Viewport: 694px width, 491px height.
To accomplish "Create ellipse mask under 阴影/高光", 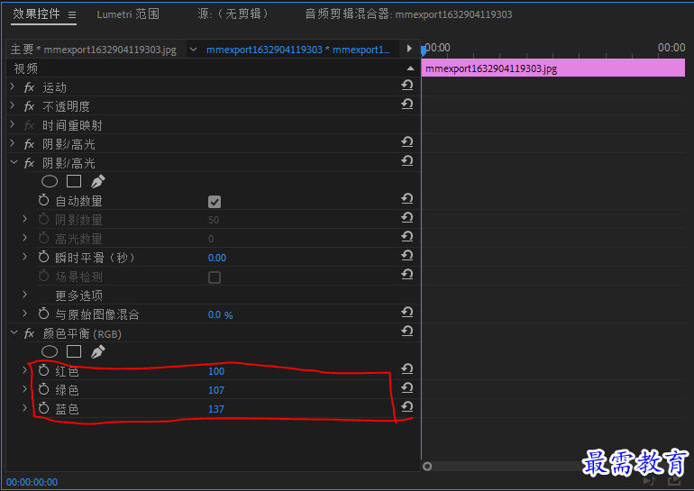I will [50, 181].
